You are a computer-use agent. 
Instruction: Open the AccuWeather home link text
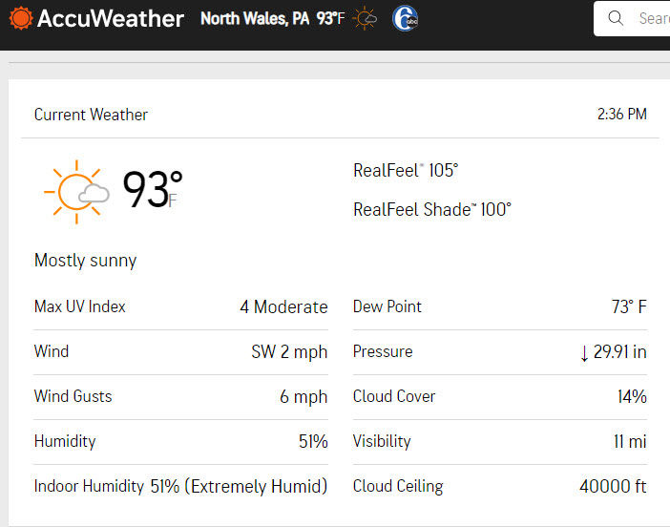[x=111, y=18]
